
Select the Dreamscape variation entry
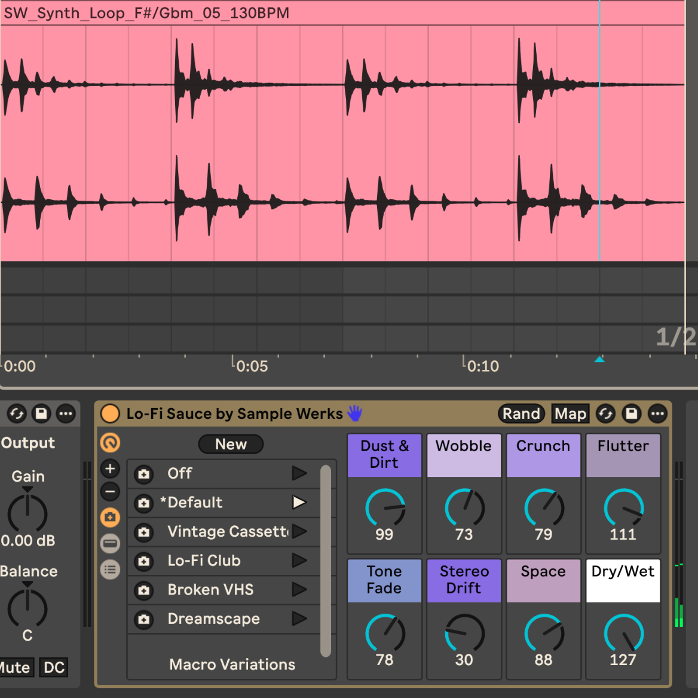213,619
